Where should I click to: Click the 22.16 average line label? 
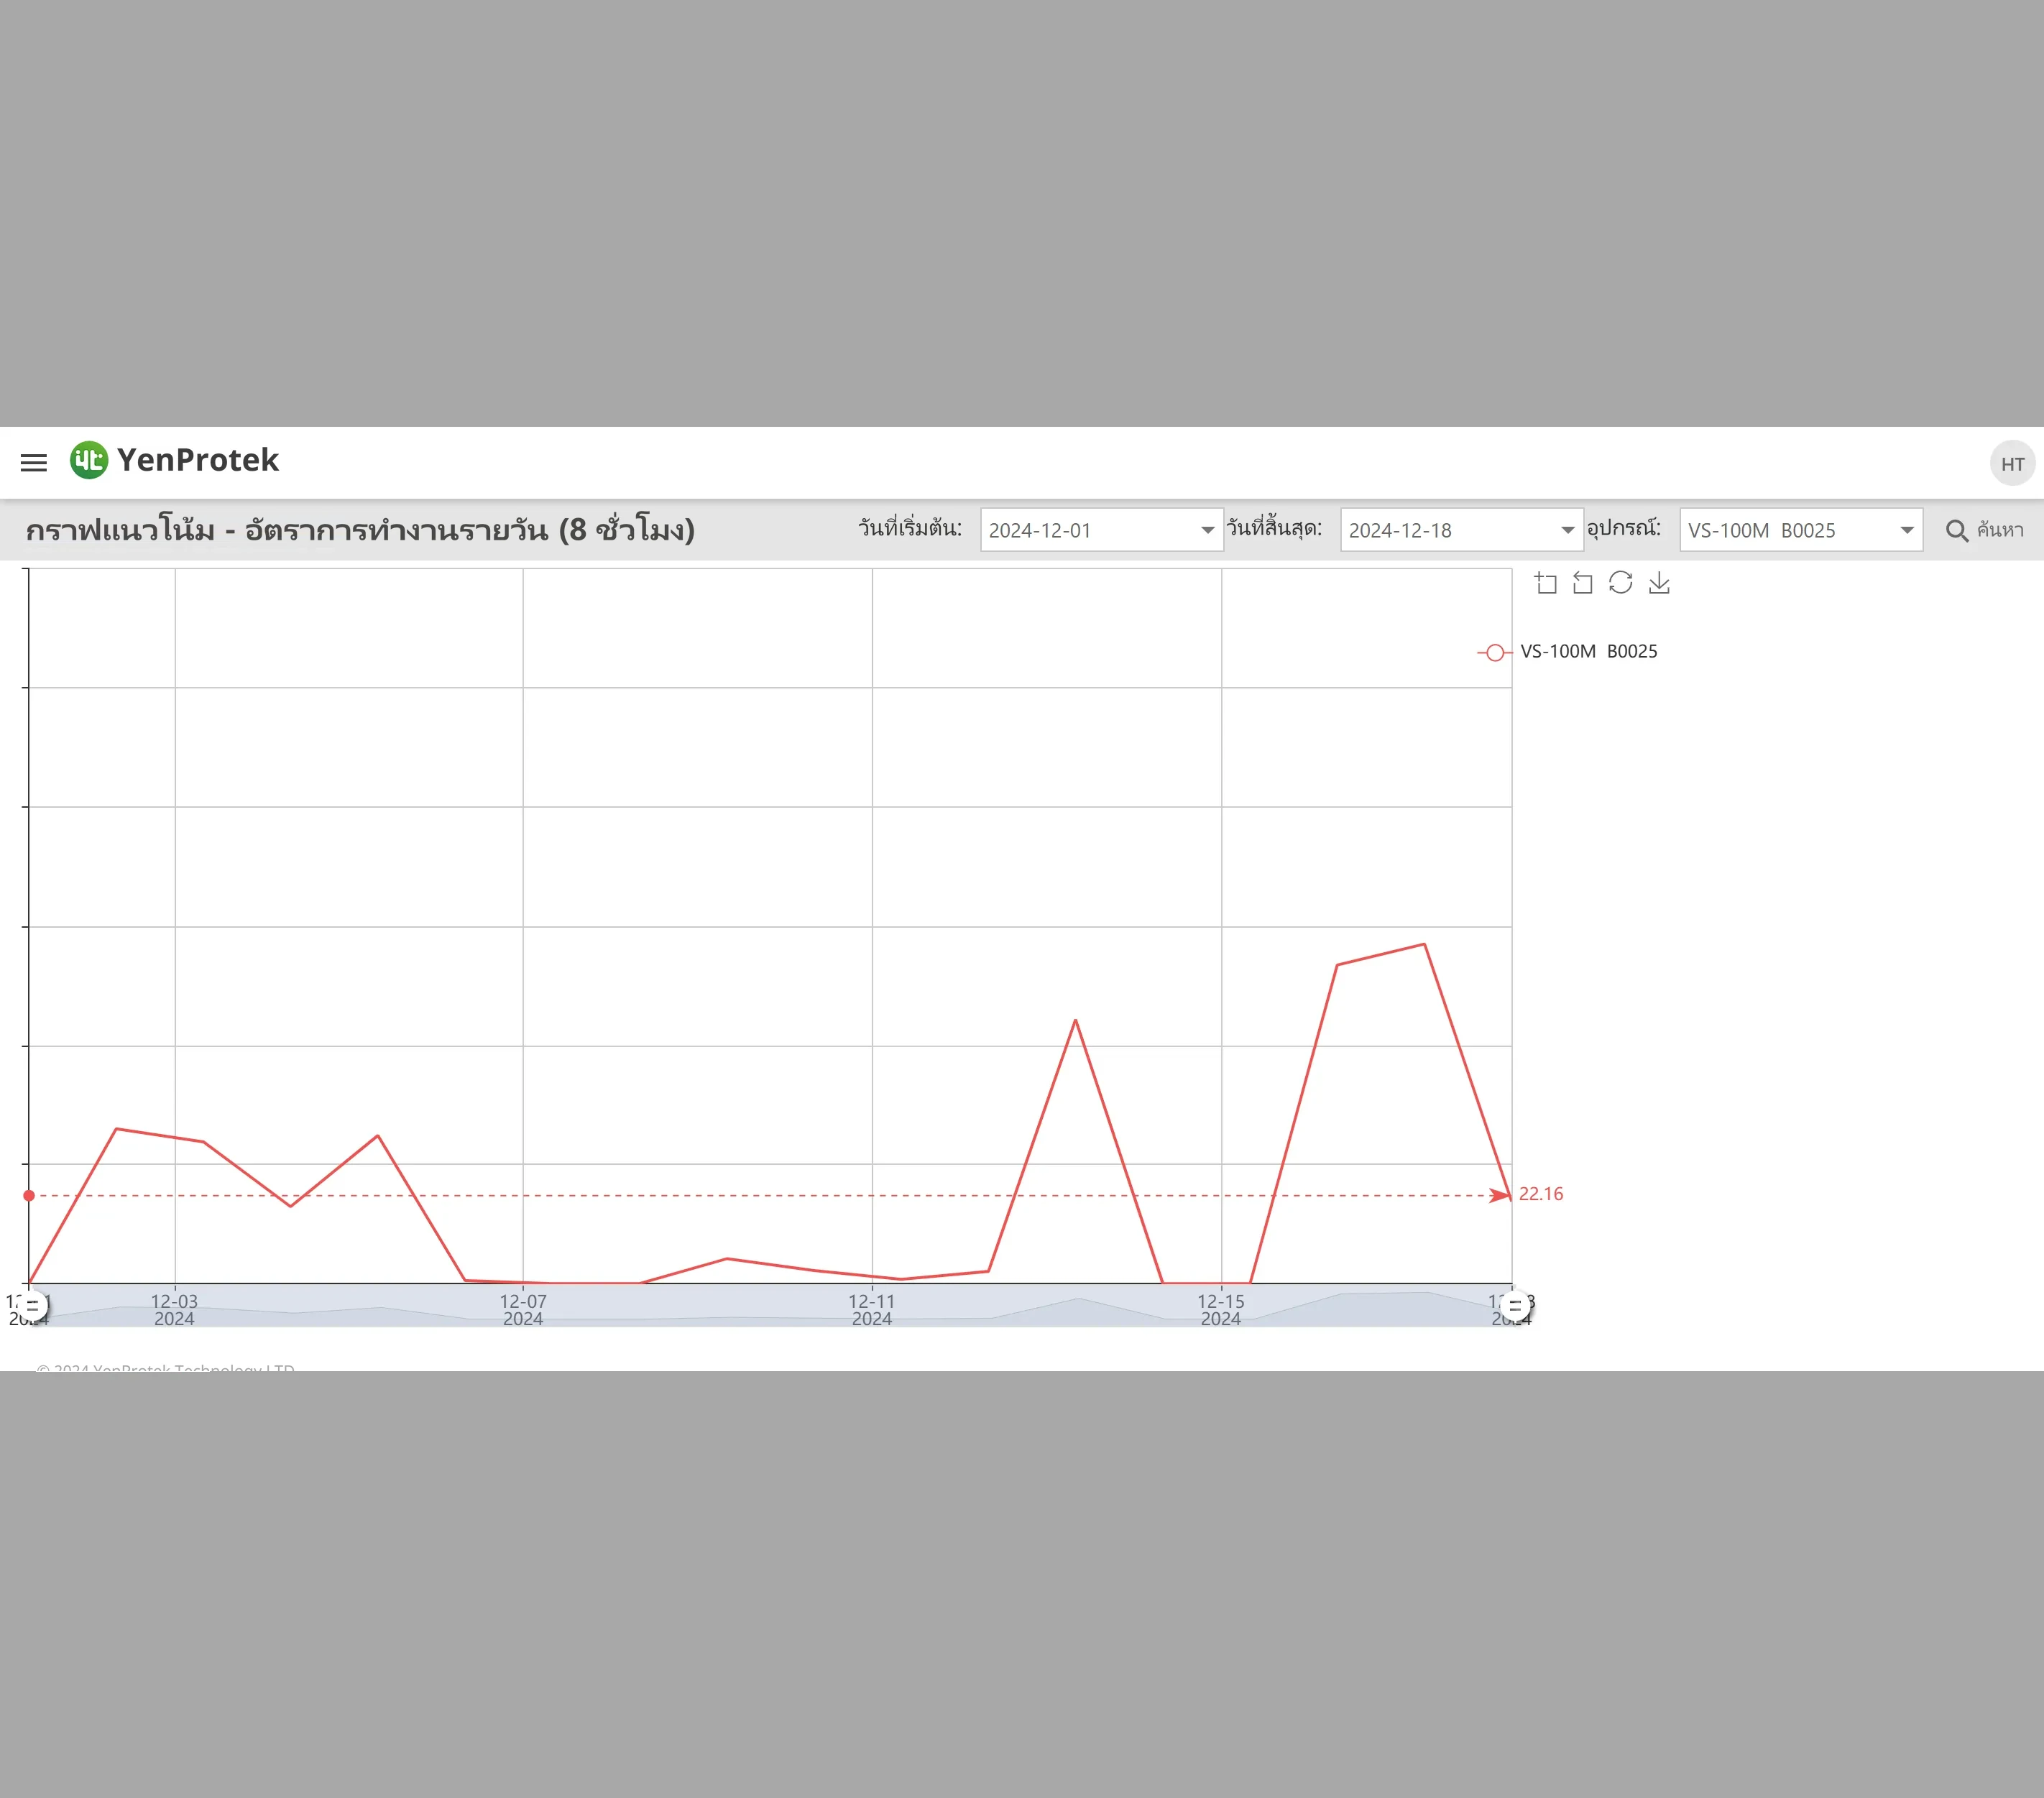click(x=1540, y=1194)
